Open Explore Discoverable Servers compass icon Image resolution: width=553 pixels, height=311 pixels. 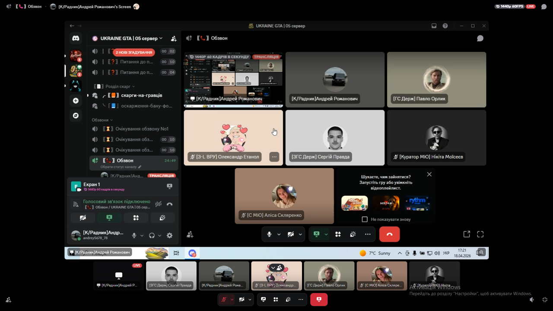[x=76, y=116]
